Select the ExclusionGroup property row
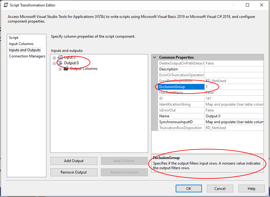This screenshot has height=197, width=270. pyautogui.click(x=181, y=87)
